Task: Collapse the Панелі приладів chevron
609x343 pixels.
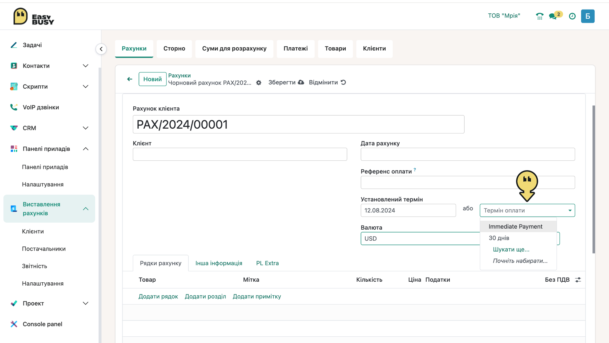Action: click(x=86, y=149)
